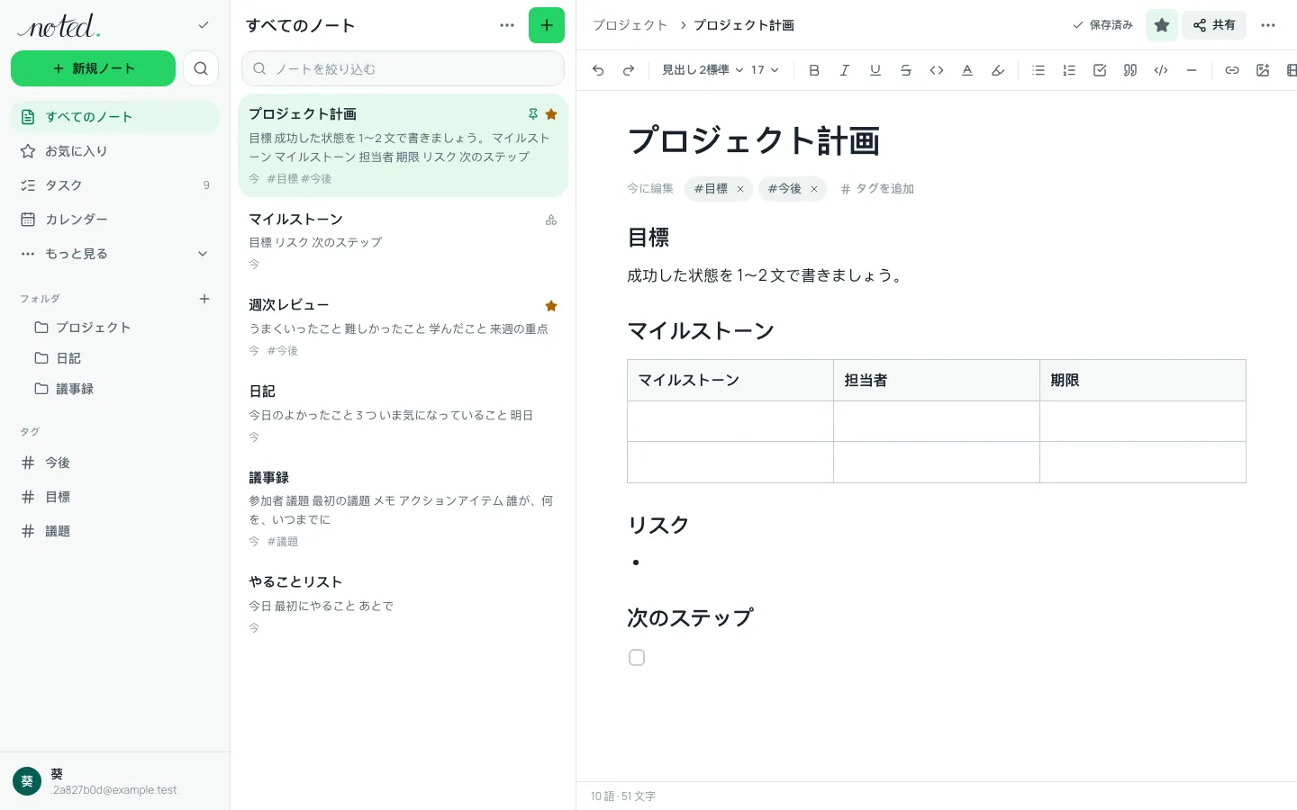Toggle the pin on プロジェクト計画 note

point(533,114)
